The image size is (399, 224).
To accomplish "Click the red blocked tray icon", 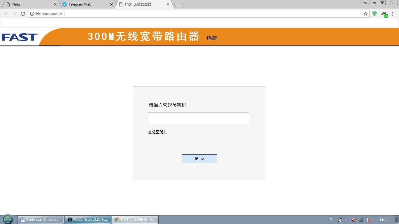I will [x=368, y=220].
